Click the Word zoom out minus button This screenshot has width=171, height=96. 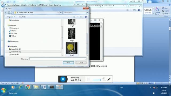click(154, 83)
